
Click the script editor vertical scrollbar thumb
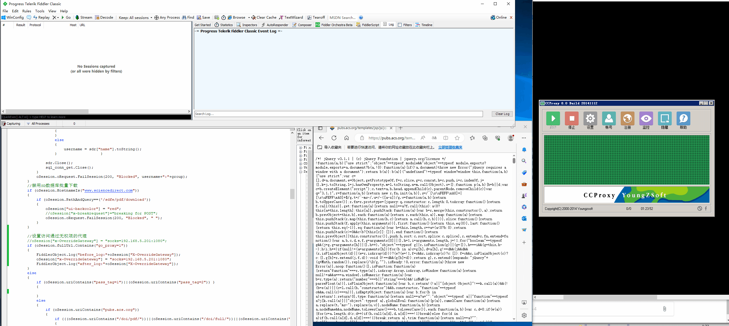point(292,194)
